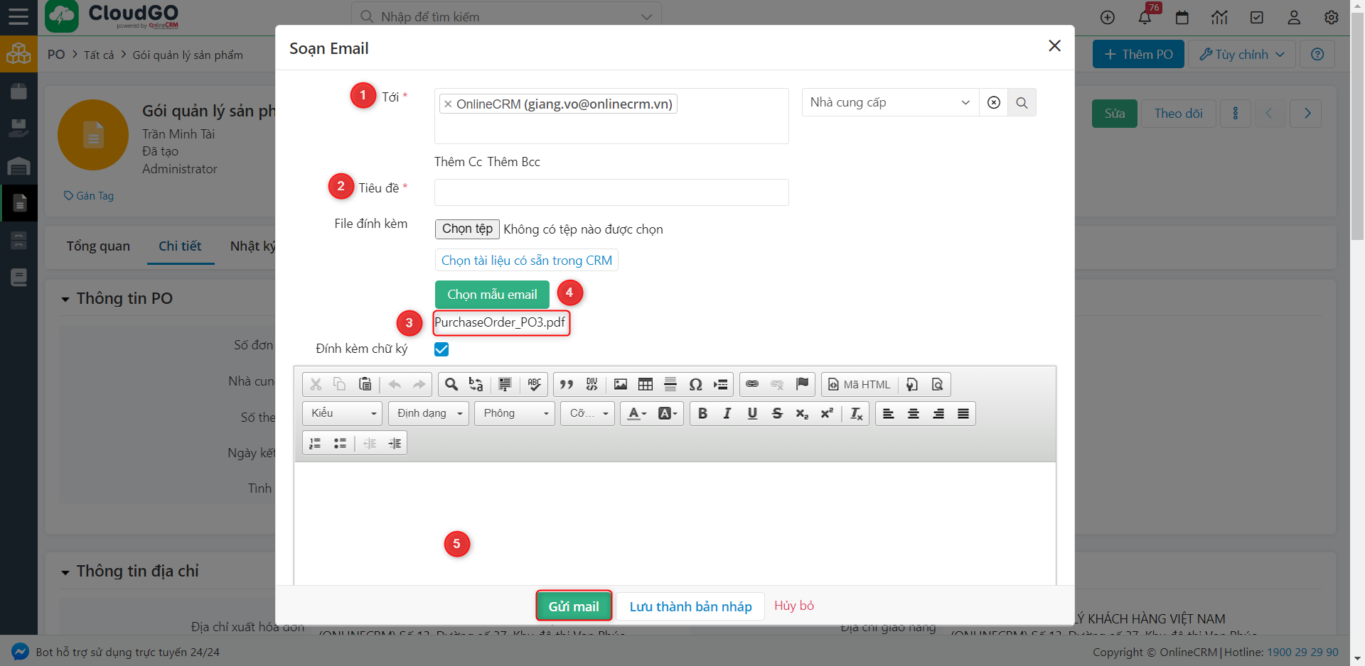
Task: Expand the Phông font dropdown
Action: coord(515,413)
